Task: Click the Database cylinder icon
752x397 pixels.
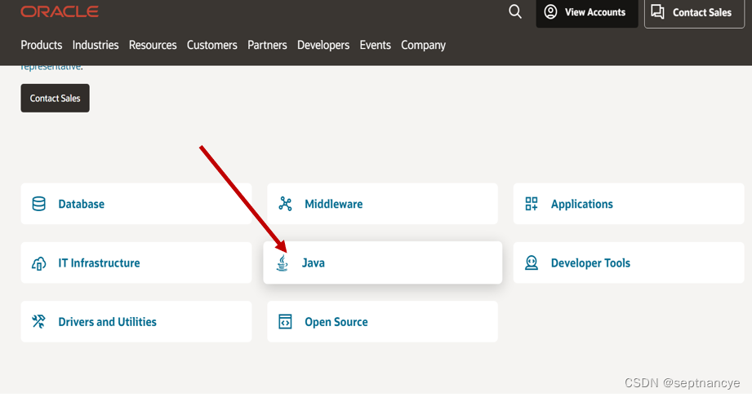Action: pyautogui.click(x=39, y=204)
